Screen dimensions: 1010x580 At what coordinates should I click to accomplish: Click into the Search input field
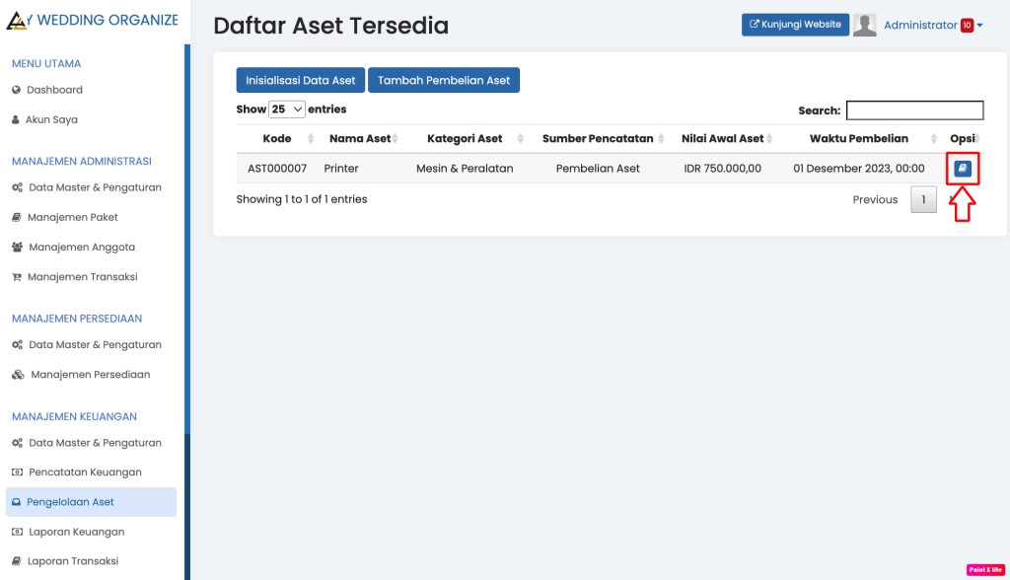(914, 110)
